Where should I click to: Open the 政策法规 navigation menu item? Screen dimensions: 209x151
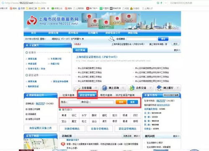[x=53, y=33]
